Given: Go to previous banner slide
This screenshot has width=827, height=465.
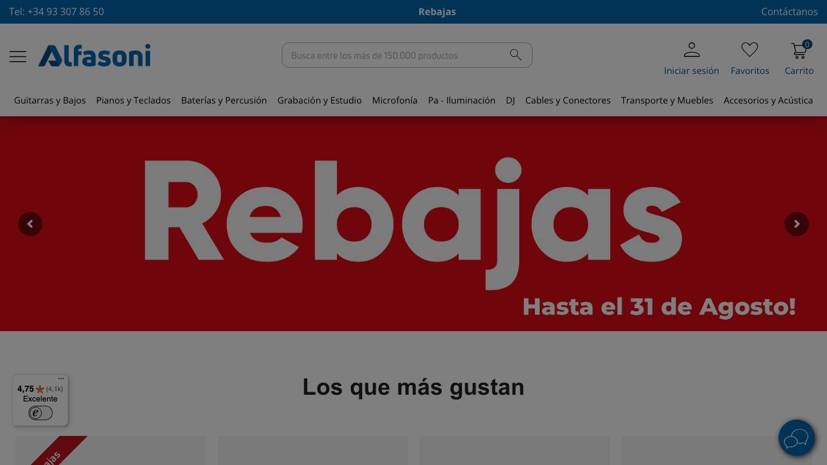Looking at the screenshot, I should click(x=30, y=224).
